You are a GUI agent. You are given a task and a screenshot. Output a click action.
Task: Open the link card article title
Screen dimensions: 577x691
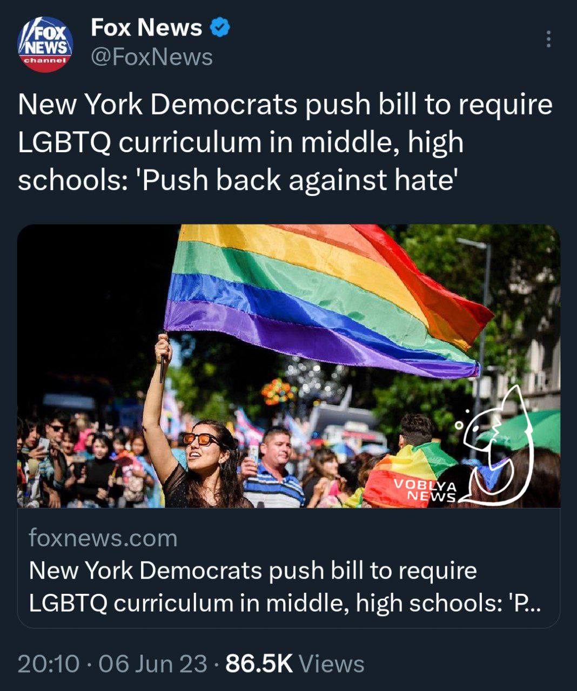point(285,586)
